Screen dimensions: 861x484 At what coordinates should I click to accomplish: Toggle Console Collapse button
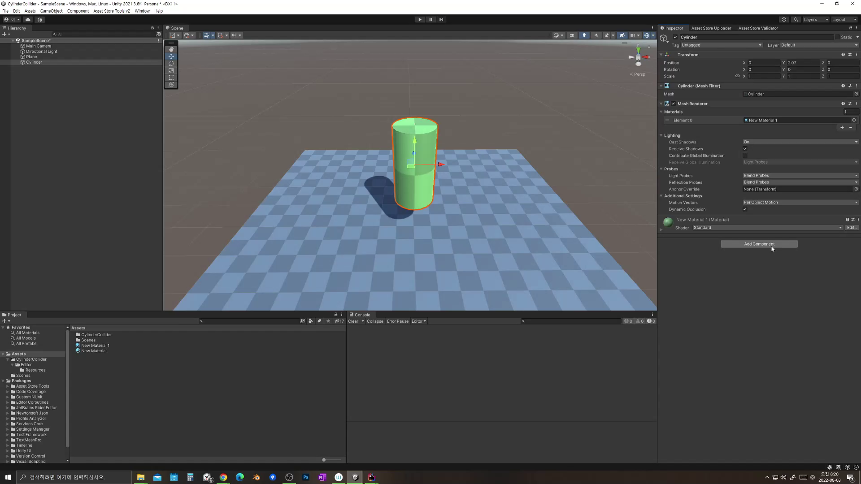(375, 321)
